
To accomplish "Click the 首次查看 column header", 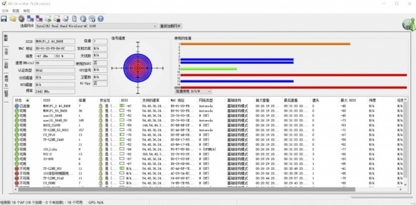I will 268,101.
